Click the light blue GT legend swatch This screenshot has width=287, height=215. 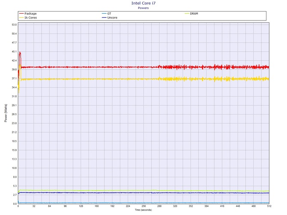104,14
